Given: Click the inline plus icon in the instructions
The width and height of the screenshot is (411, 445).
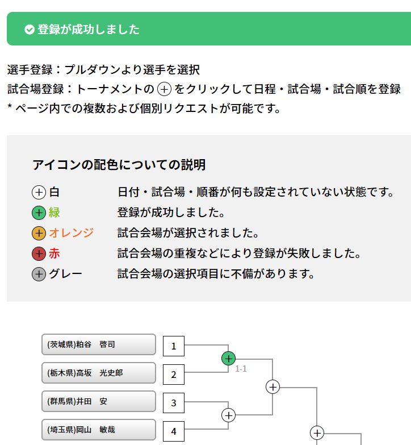Looking at the screenshot, I should click(164, 89).
